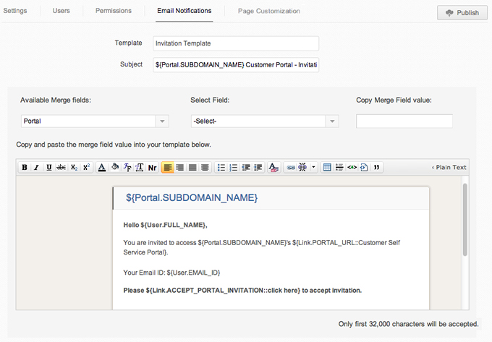Switch to the Permissions tab

tap(114, 11)
